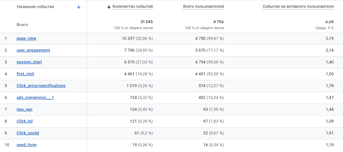Open the ads_conversion___1 event link
This screenshot has width=343, height=152.
(x=35, y=97)
